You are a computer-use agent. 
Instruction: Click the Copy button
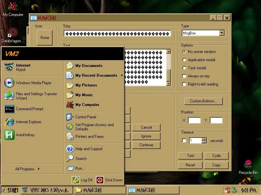[216, 165]
